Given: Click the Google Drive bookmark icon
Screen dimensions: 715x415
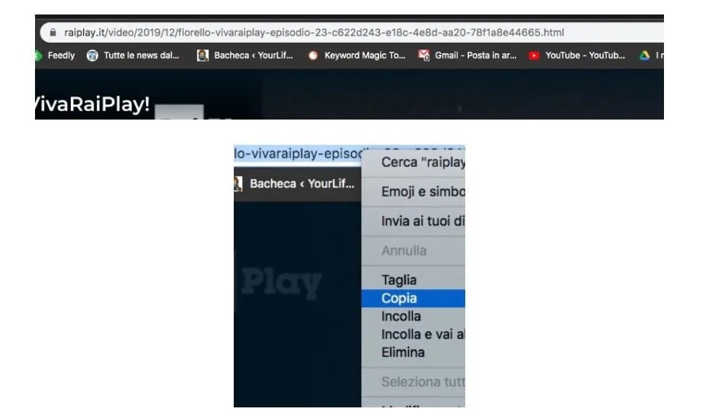Looking at the screenshot, I should coord(644,56).
